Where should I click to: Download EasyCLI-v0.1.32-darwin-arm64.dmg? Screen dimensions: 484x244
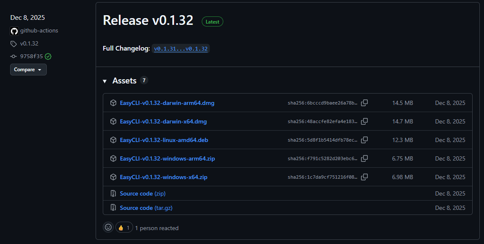[167, 103]
